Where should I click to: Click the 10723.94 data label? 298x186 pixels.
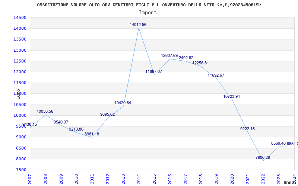click(231, 96)
